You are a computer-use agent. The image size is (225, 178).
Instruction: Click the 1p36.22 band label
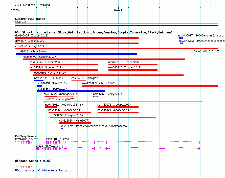pos(20,22)
